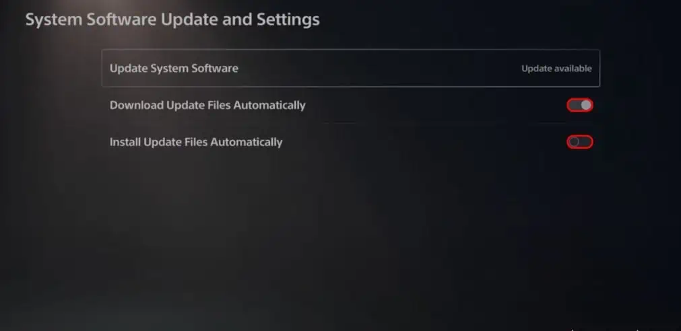Click the red-outlined switch next to Install Update Files
Screen dimensions: 681x331
(x=580, y=142)
